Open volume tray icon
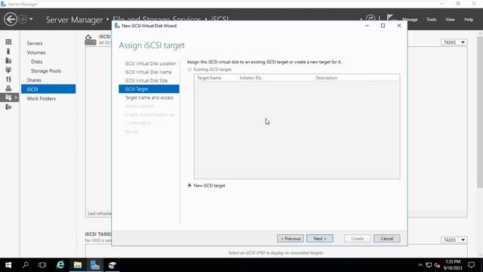 tap(437, 265)
